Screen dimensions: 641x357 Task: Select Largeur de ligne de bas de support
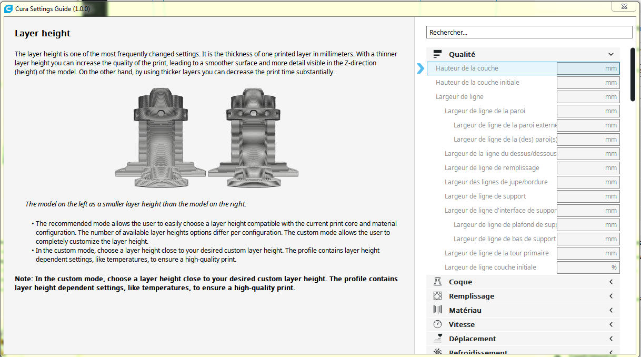[x=505, y=239]
